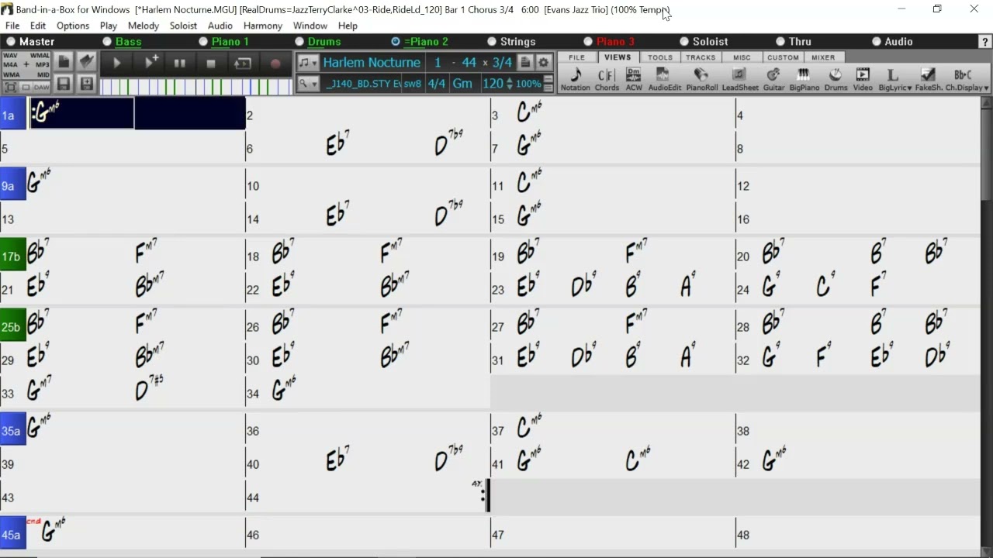Image resolution: width=993 pixels, height=558 pixels.
Task: Select the Thru track radio button
Action: (x=780, y=42)
